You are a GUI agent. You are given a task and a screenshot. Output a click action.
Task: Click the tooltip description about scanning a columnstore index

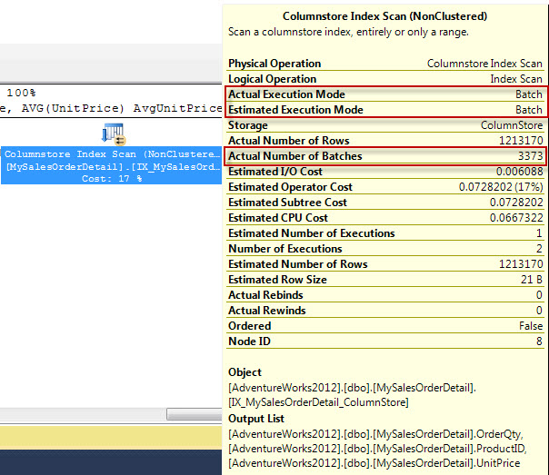(348, 32)
